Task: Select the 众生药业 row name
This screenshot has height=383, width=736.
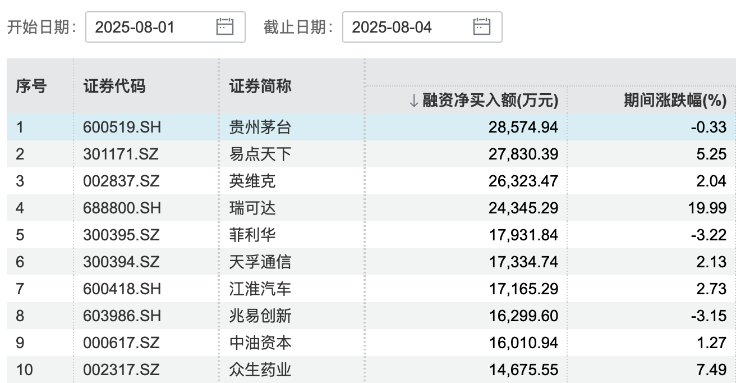Action: (260, 370)
